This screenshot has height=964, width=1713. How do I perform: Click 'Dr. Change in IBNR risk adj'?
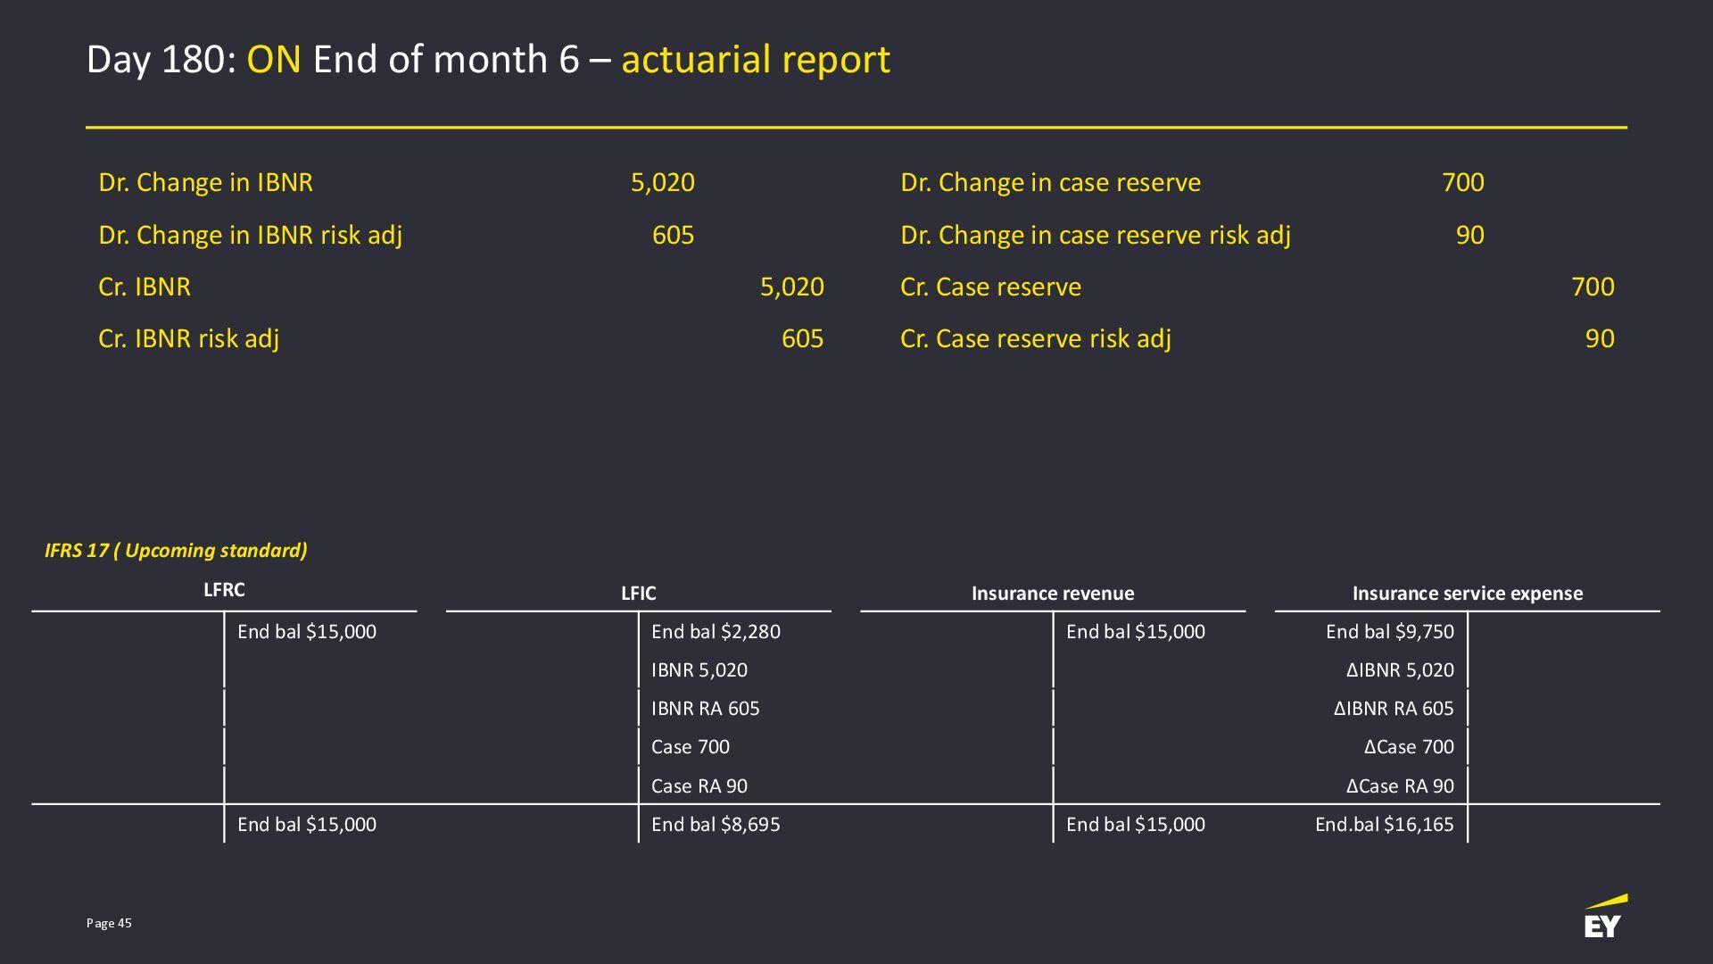pyautogui.click(x=250, y=235)
